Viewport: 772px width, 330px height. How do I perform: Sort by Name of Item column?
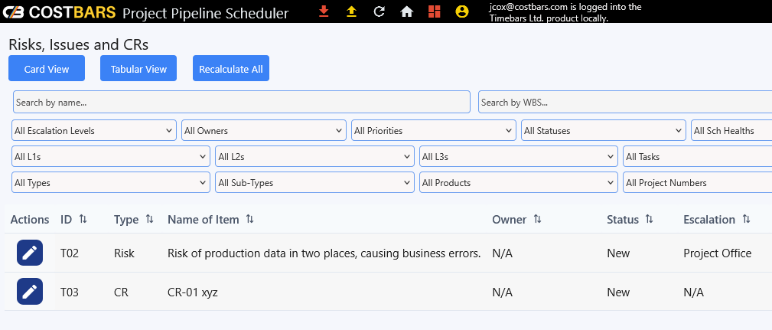pos(249,220)
